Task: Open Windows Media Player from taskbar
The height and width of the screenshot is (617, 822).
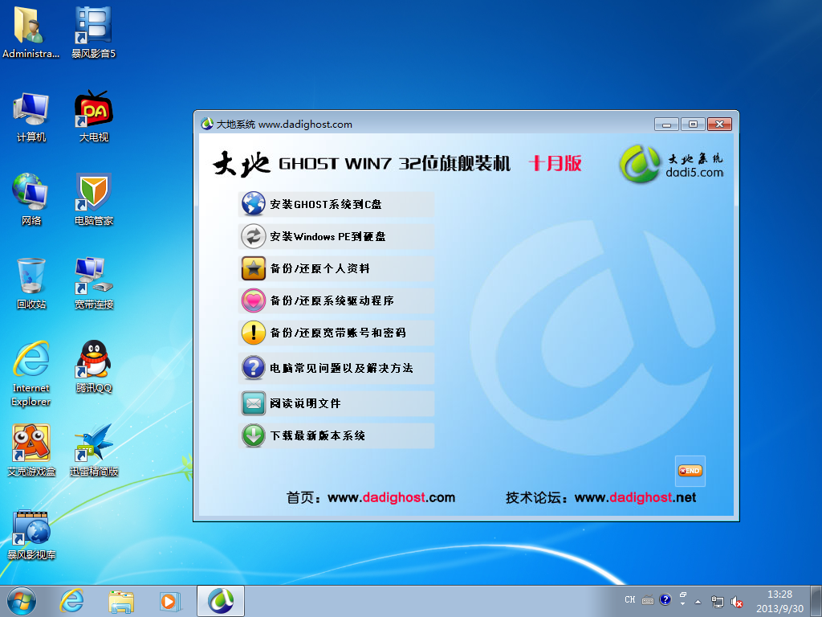Action: point(170,601)
